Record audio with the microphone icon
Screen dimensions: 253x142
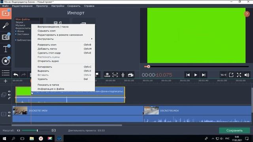pyautogui.click(x=123, y=75)
